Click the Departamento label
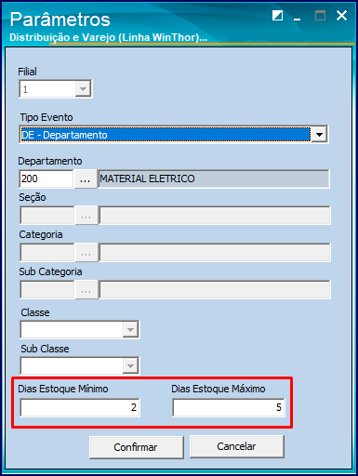 50,161
